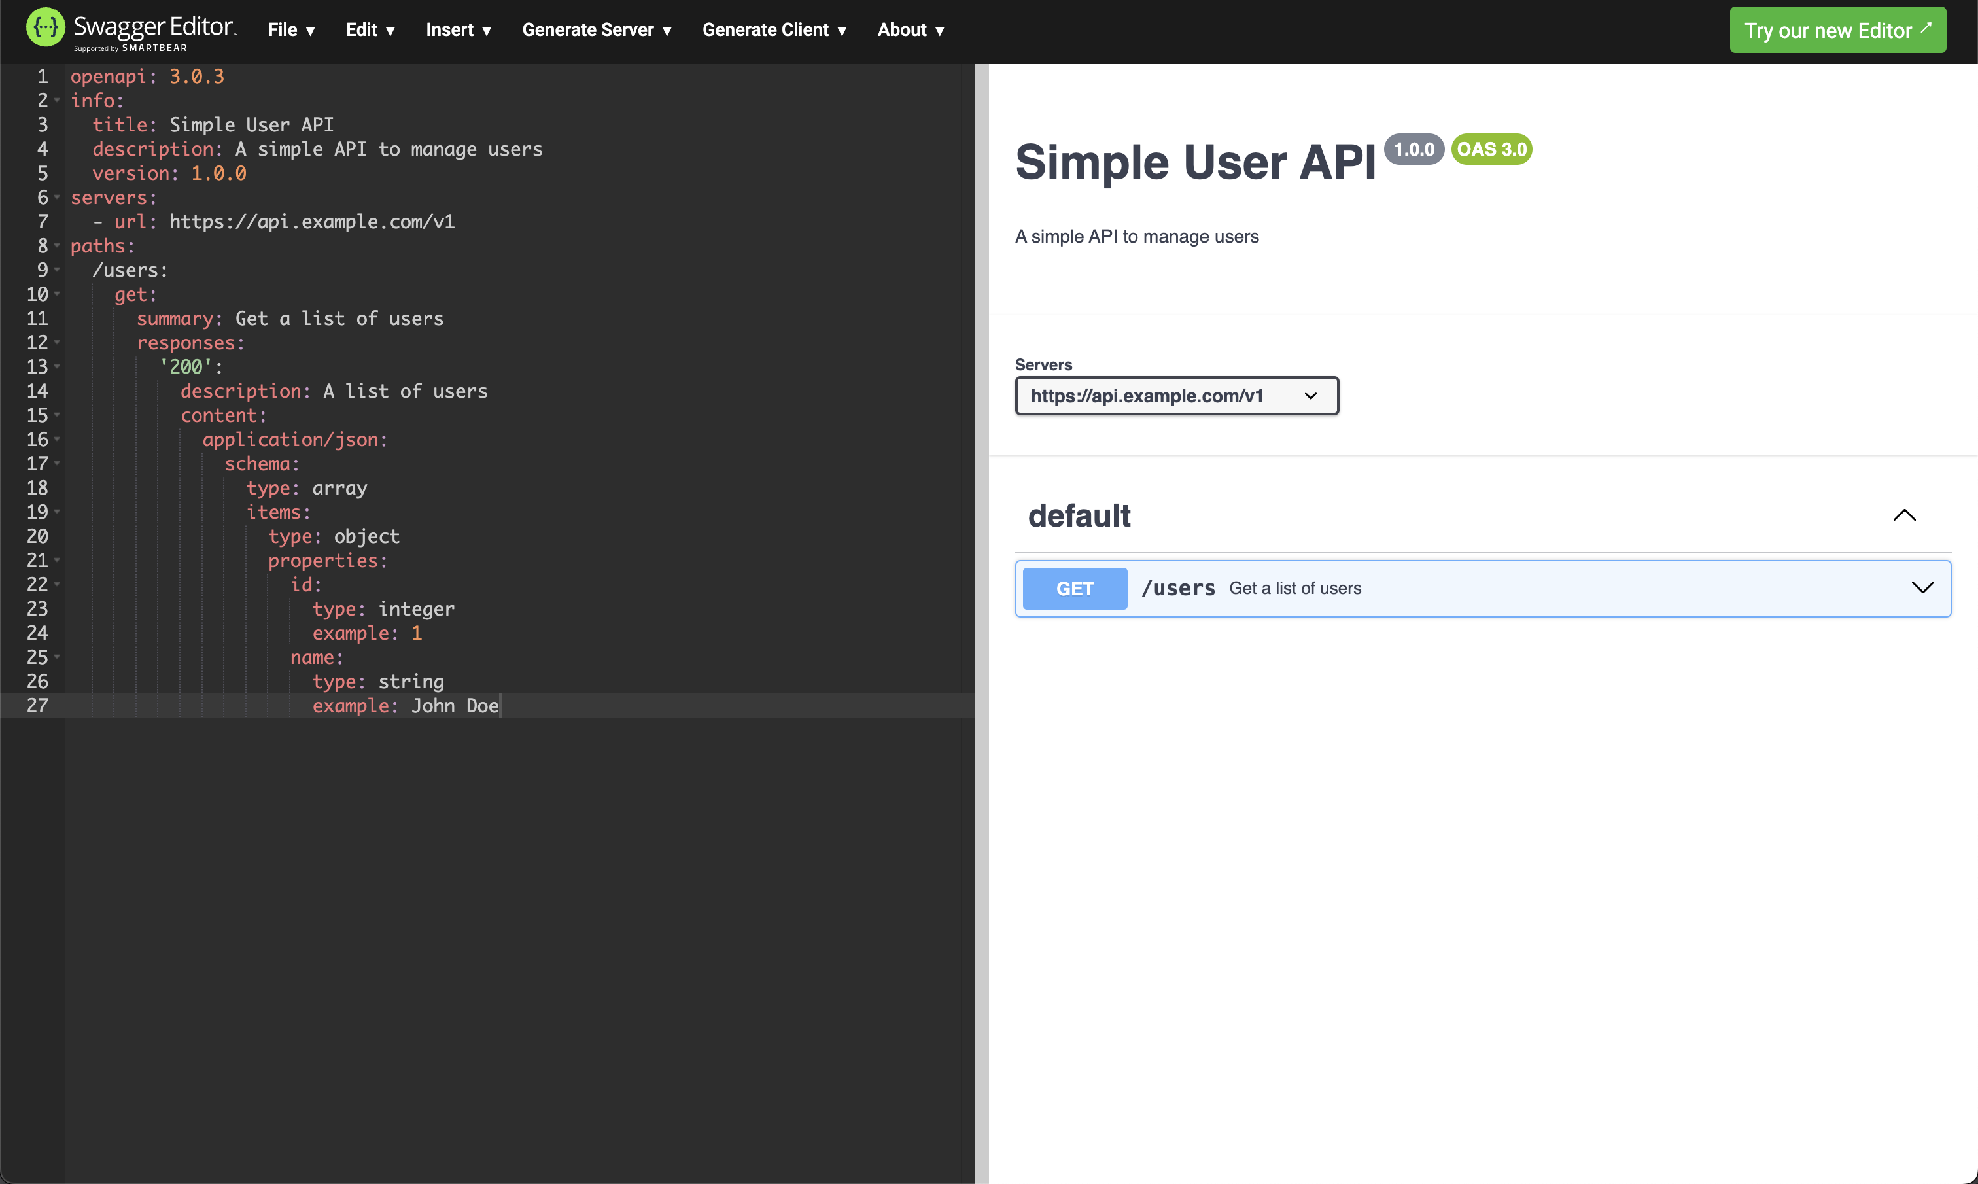Screen dimensions: 1978x1184
Task: Click 'summary: Get a list of users' line
Action: point(290,319)
